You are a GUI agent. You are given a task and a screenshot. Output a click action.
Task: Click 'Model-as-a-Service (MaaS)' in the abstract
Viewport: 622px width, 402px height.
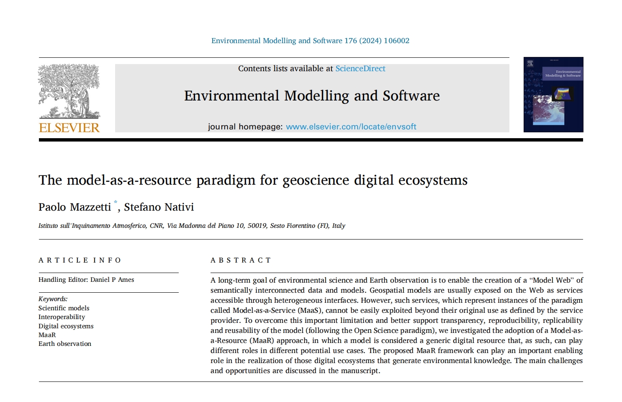[x=278, y=310]
